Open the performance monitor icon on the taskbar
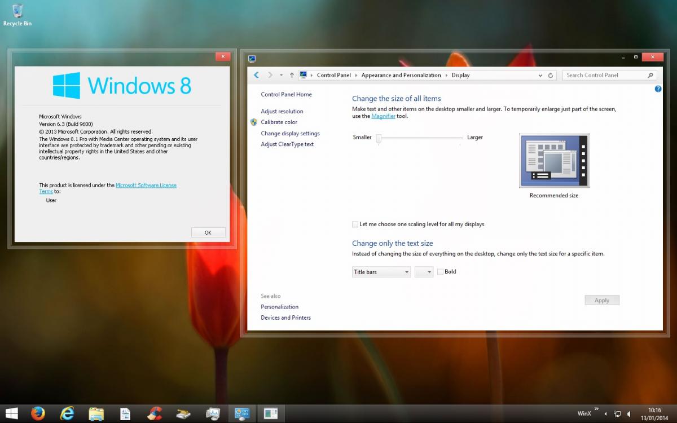Screen dimensions: 677x423 (x=213, y=413)
